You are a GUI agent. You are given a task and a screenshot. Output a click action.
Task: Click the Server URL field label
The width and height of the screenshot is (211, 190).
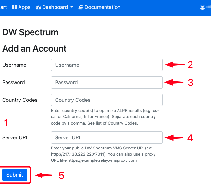16,137
